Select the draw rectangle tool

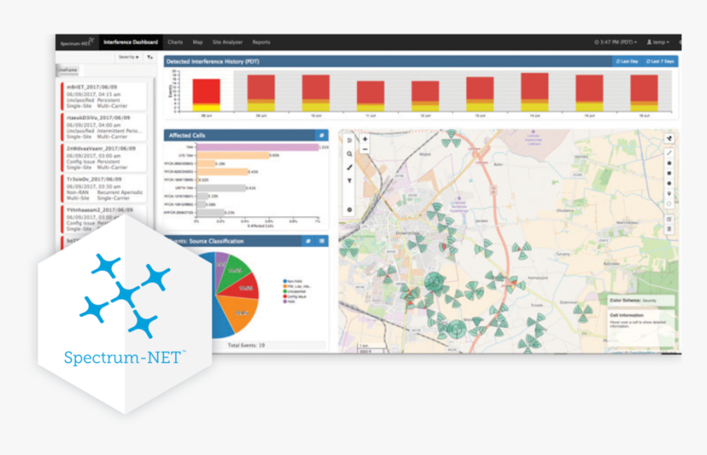tap(669, 174)
